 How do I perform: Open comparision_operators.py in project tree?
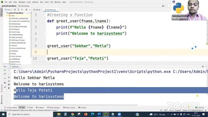20,21
